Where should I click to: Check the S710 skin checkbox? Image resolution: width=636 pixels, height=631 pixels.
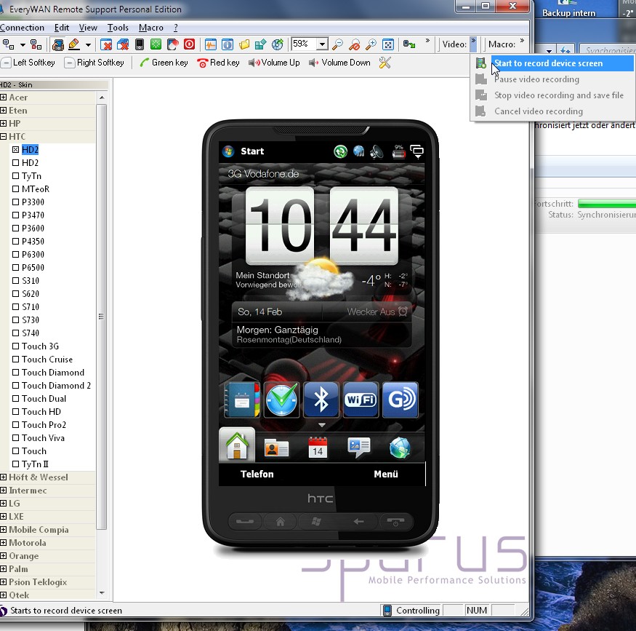(x=15, y=306)
